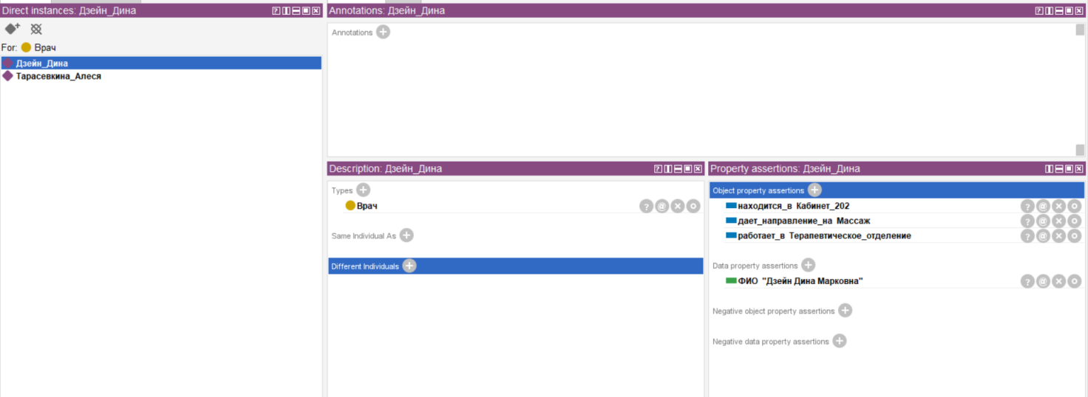1088x397 pixels.
Task: Click the Annotations panel scrollbar up arrow
Action: point(1080,30)
